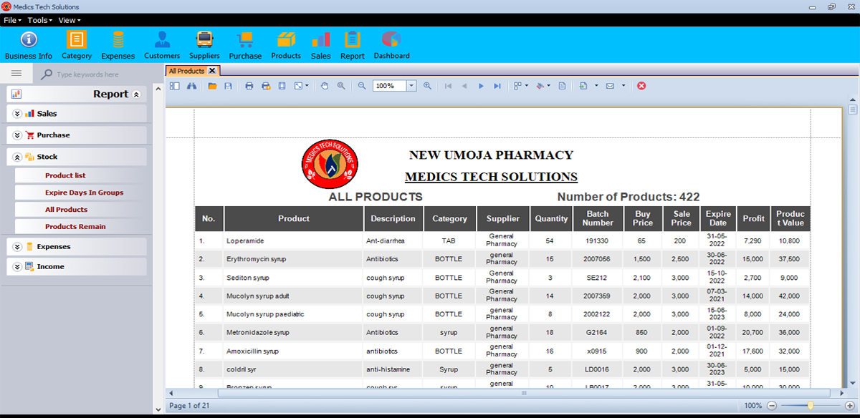Open the zoom percentage dropdown arrow

tap(411, 86)
